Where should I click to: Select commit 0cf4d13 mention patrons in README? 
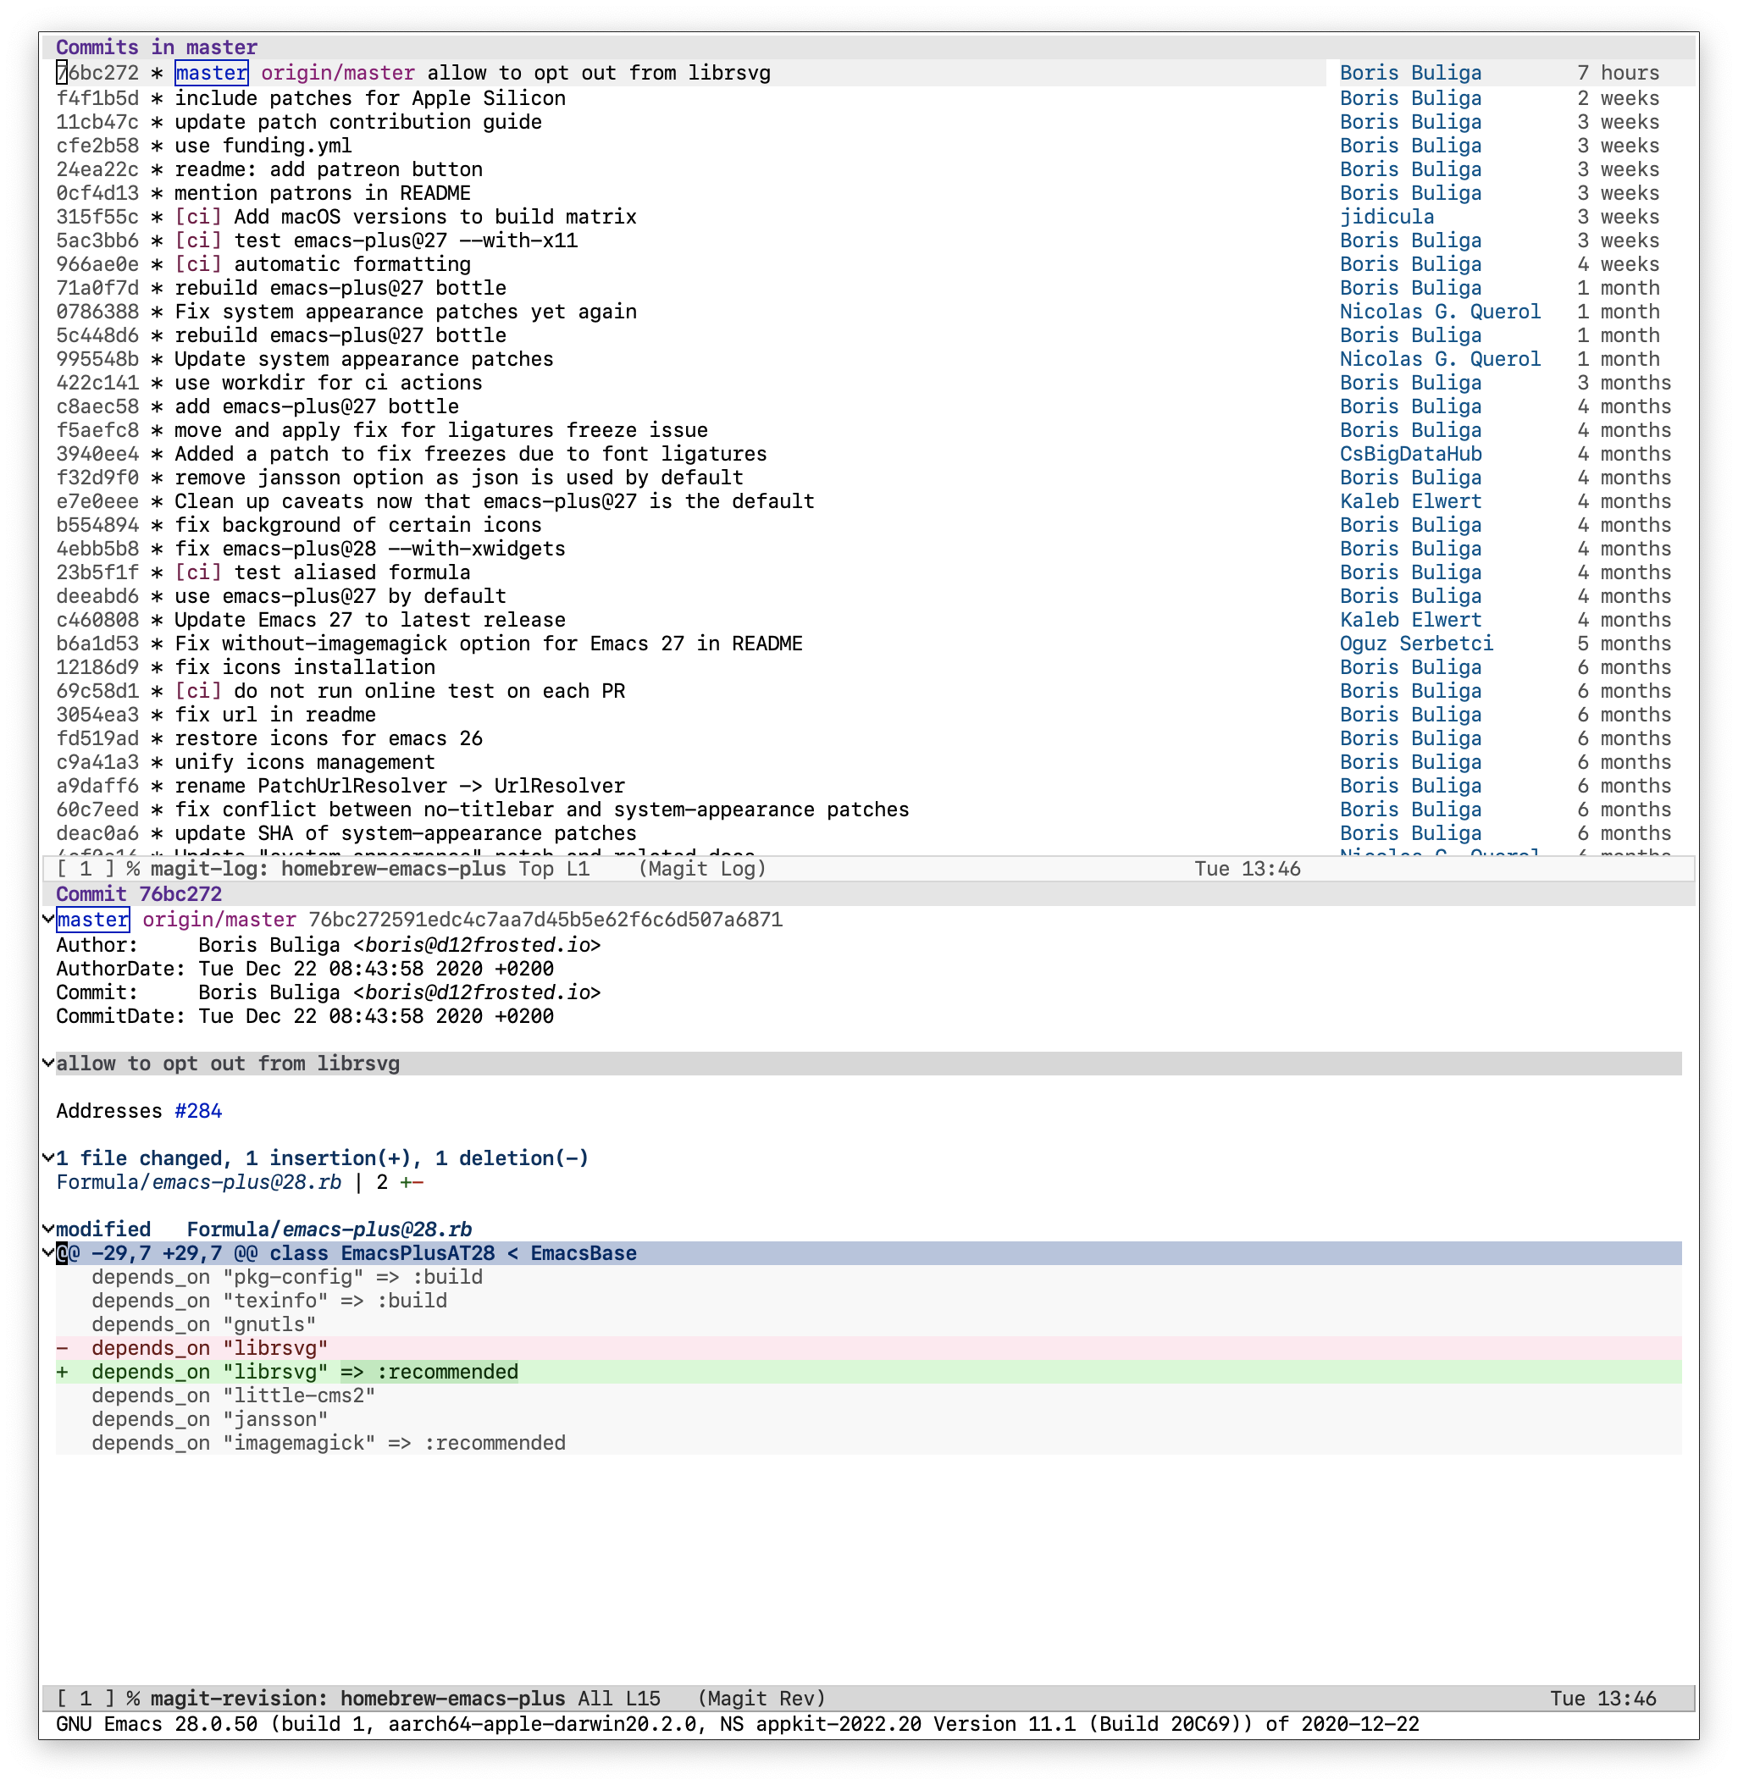coord(263,192)
